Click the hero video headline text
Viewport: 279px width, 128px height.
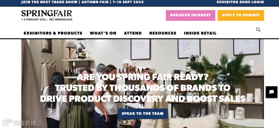(143, 88)
